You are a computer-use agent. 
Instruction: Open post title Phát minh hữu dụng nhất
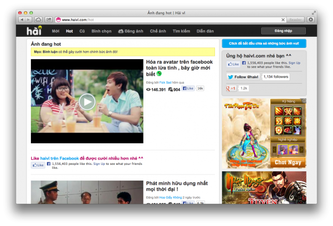click(x=177, y=186)
